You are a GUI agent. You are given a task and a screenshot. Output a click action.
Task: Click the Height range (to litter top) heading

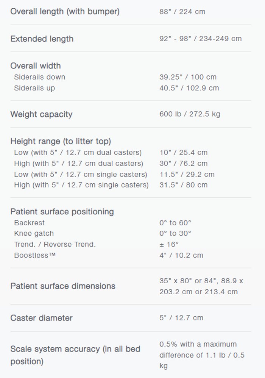61,141
